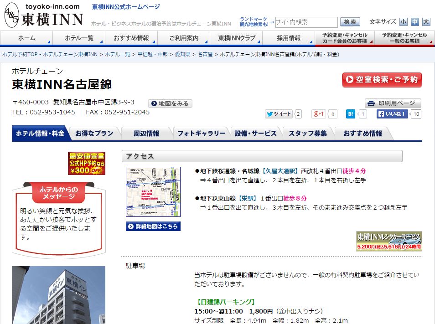Click breadcrumb link 甲信越・中部
Image resolution: width=435 pixels, height=324 pixels.
click(153, 54)
